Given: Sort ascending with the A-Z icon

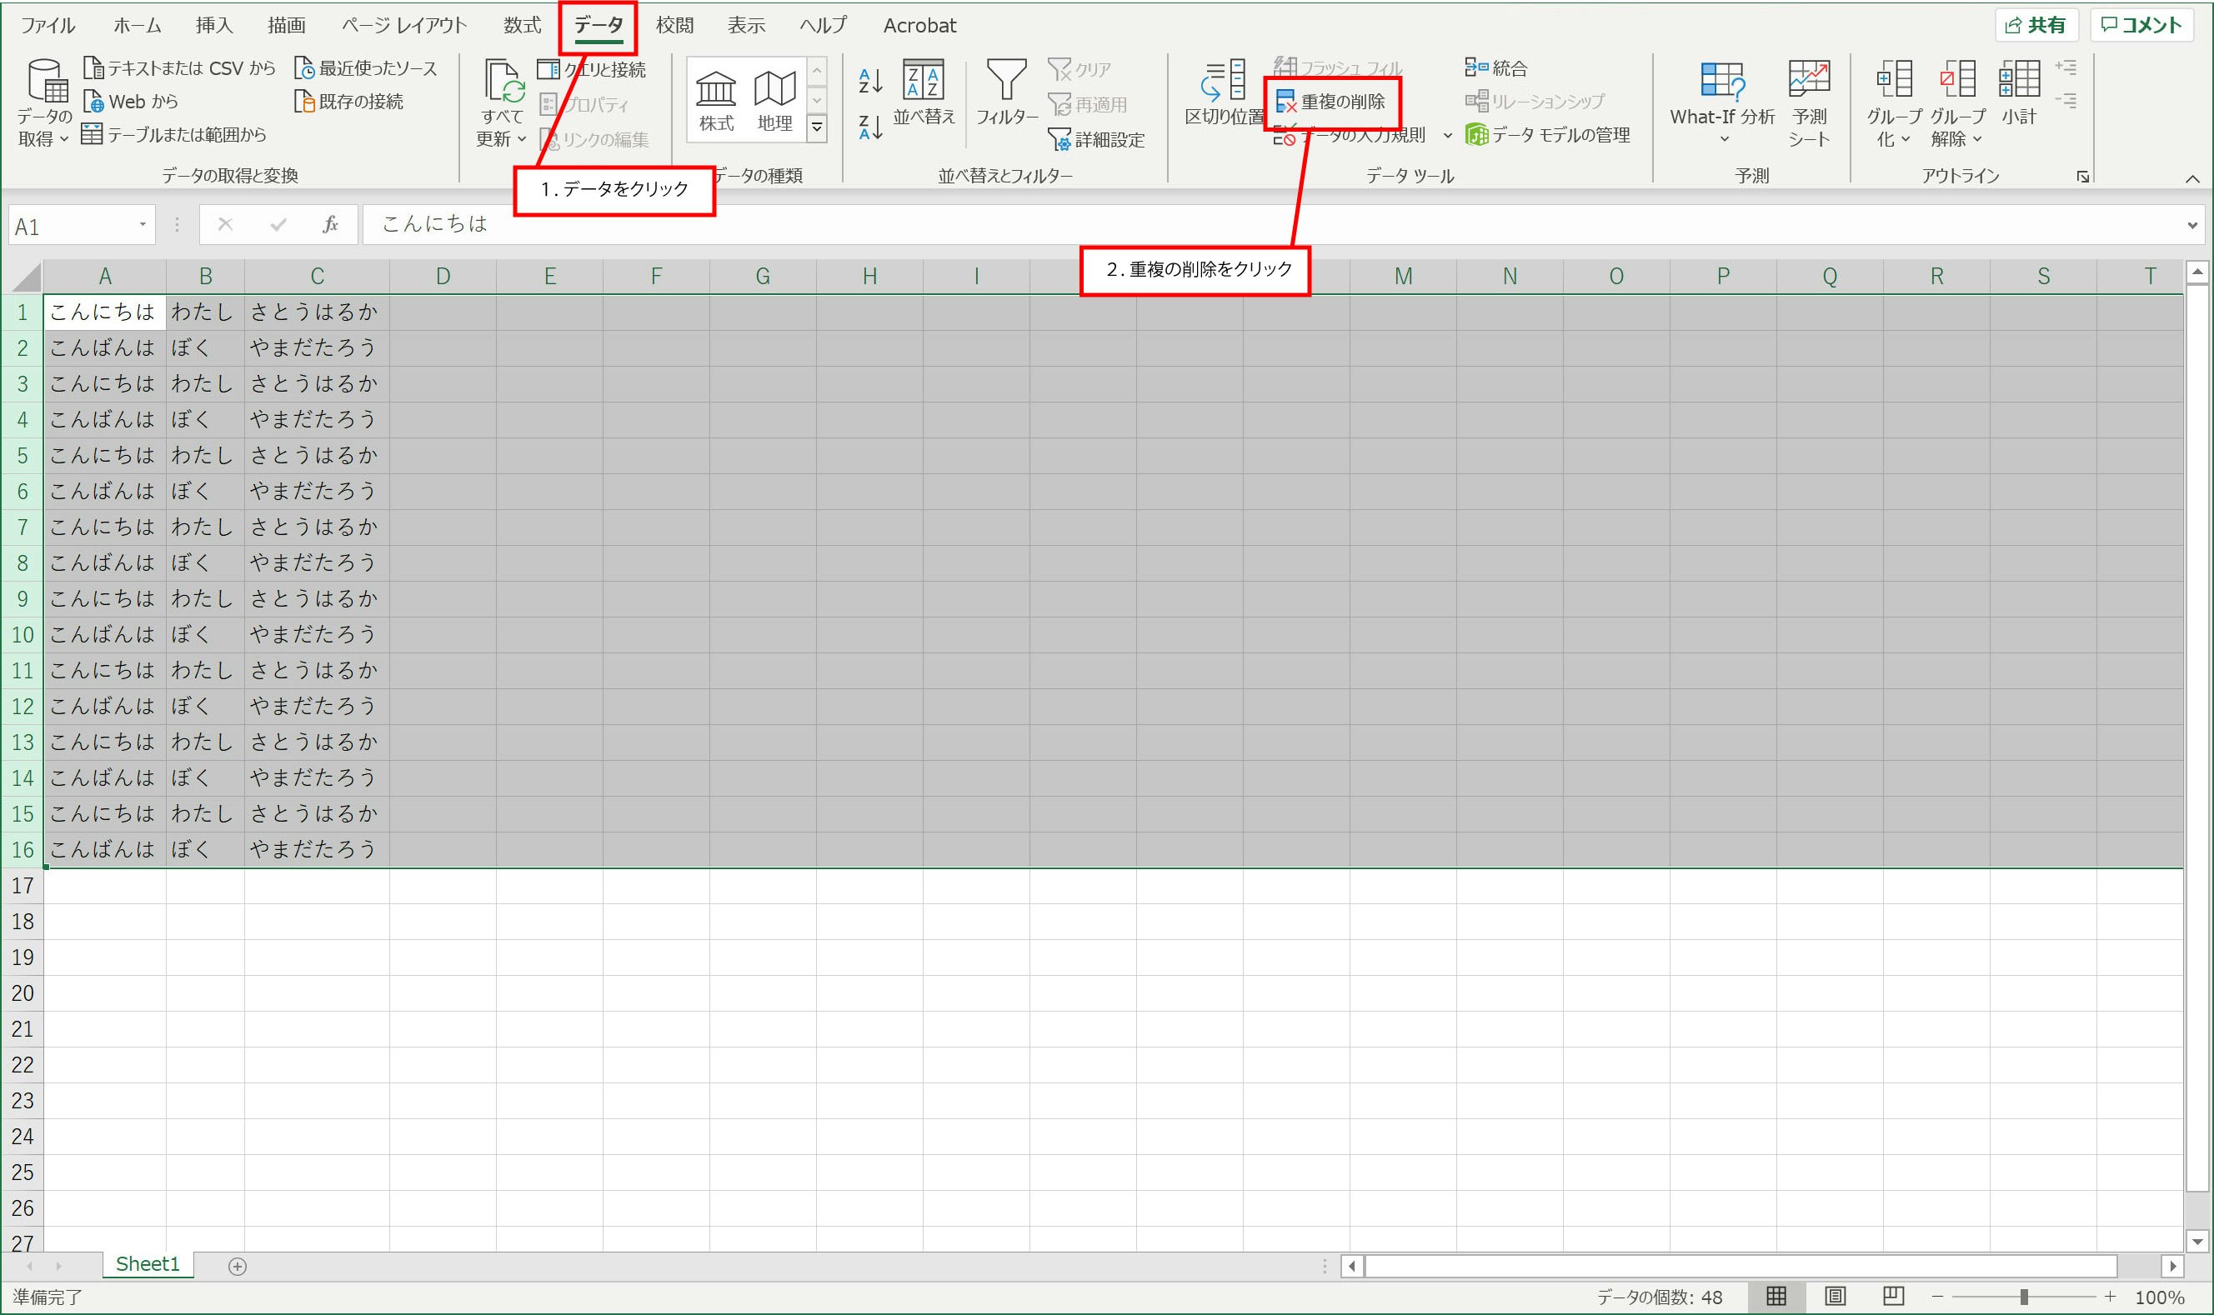Looking at the screenshot, I should point(870,82).
